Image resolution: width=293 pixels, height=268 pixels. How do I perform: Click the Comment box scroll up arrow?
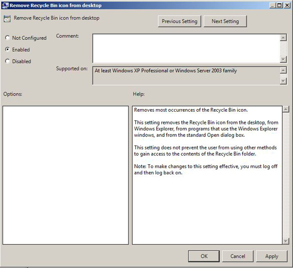(x=283, y=38)
